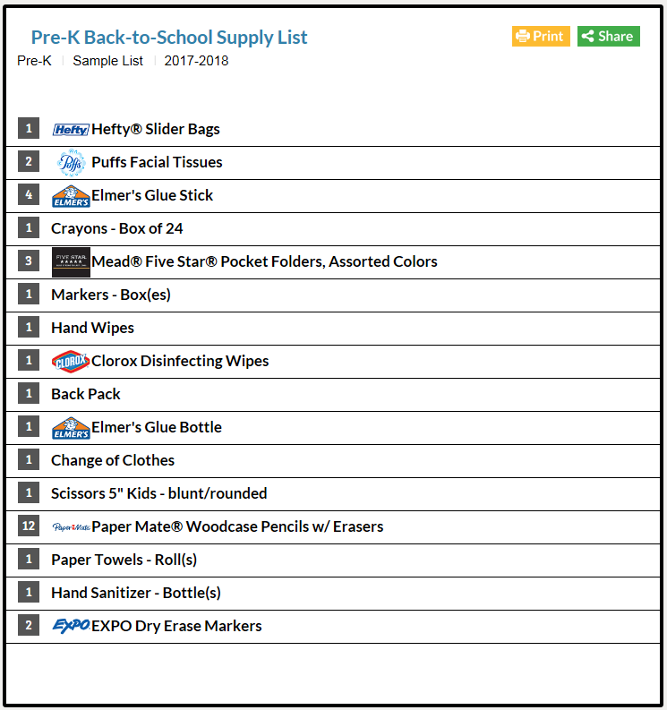Screen dimensions: 667x710
Task: Select Puffs Facial Tissues item
Action: coord(157,163)
